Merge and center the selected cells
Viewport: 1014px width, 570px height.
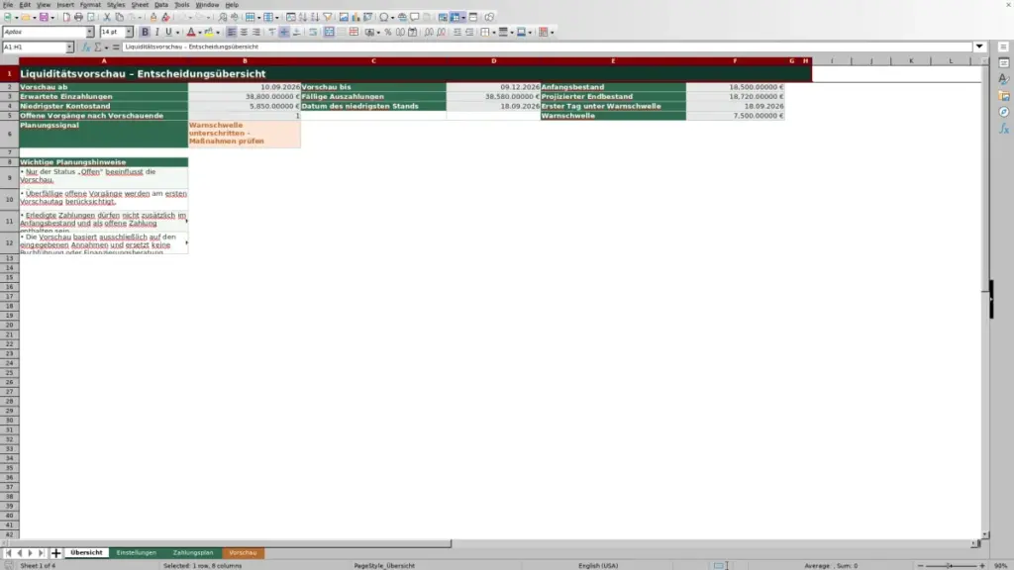click(329, 33)
